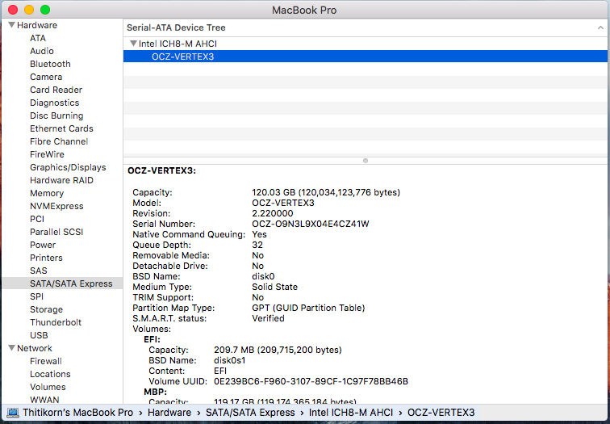
Task: Click OCZ-VERTEX3 in the path bar
Action: pyautogui.click(x=441, y=413)
